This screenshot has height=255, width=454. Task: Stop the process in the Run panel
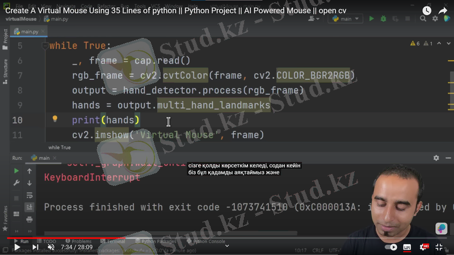click(16, 198)
